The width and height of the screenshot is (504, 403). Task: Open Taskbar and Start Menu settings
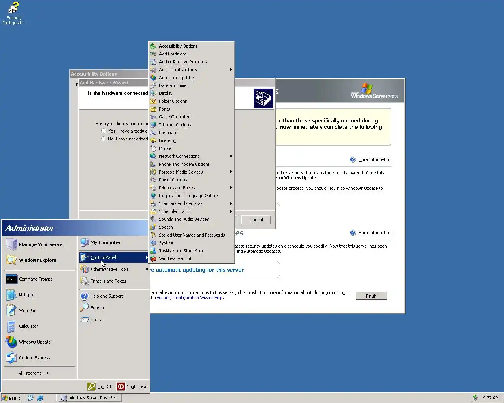[191, 251]
